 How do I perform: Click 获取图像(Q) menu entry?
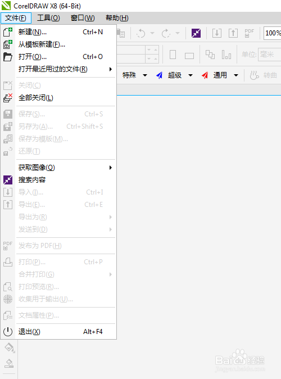[58, 168]
